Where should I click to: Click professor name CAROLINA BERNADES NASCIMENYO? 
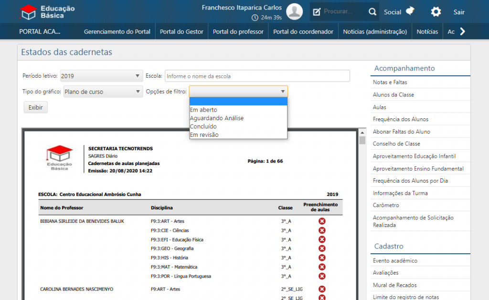pyautogui.click(x=76, y=290)
